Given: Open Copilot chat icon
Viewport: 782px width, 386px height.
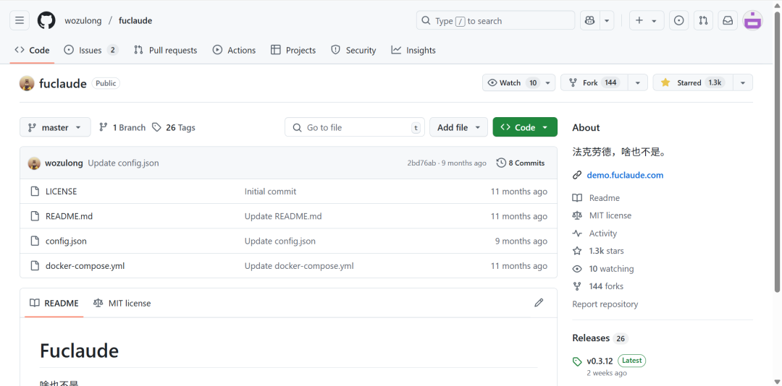Looking at the screenshot, I should click(590, 21).
